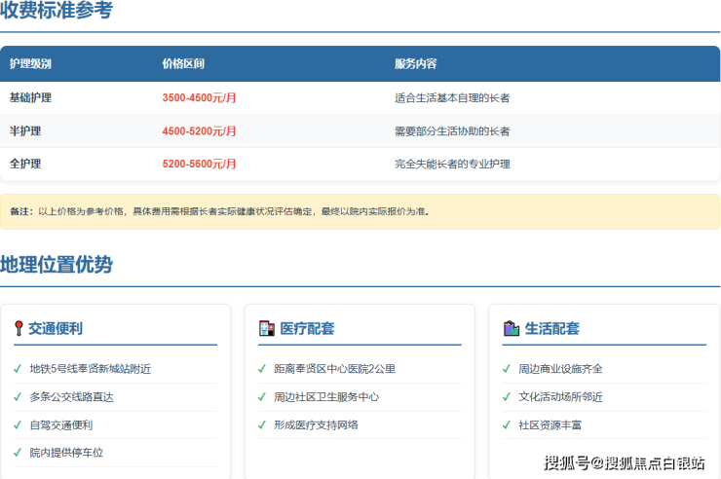Screen dimensions: 721x479
Task: Click the 多条公交线路直达 list item
Action: coord(71,397)
